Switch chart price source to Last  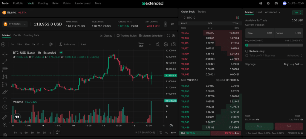tap(84, 44)
